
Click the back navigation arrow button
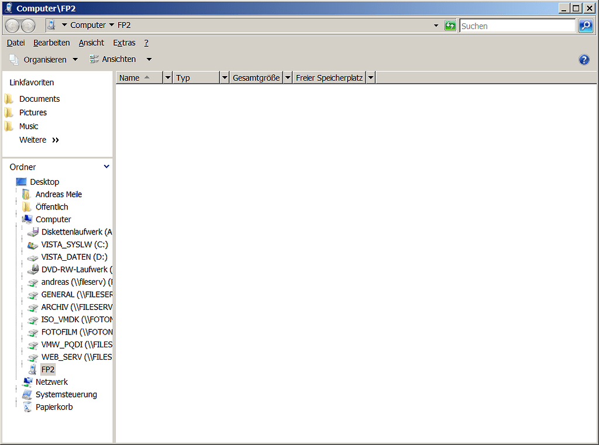tap(13, 26)
